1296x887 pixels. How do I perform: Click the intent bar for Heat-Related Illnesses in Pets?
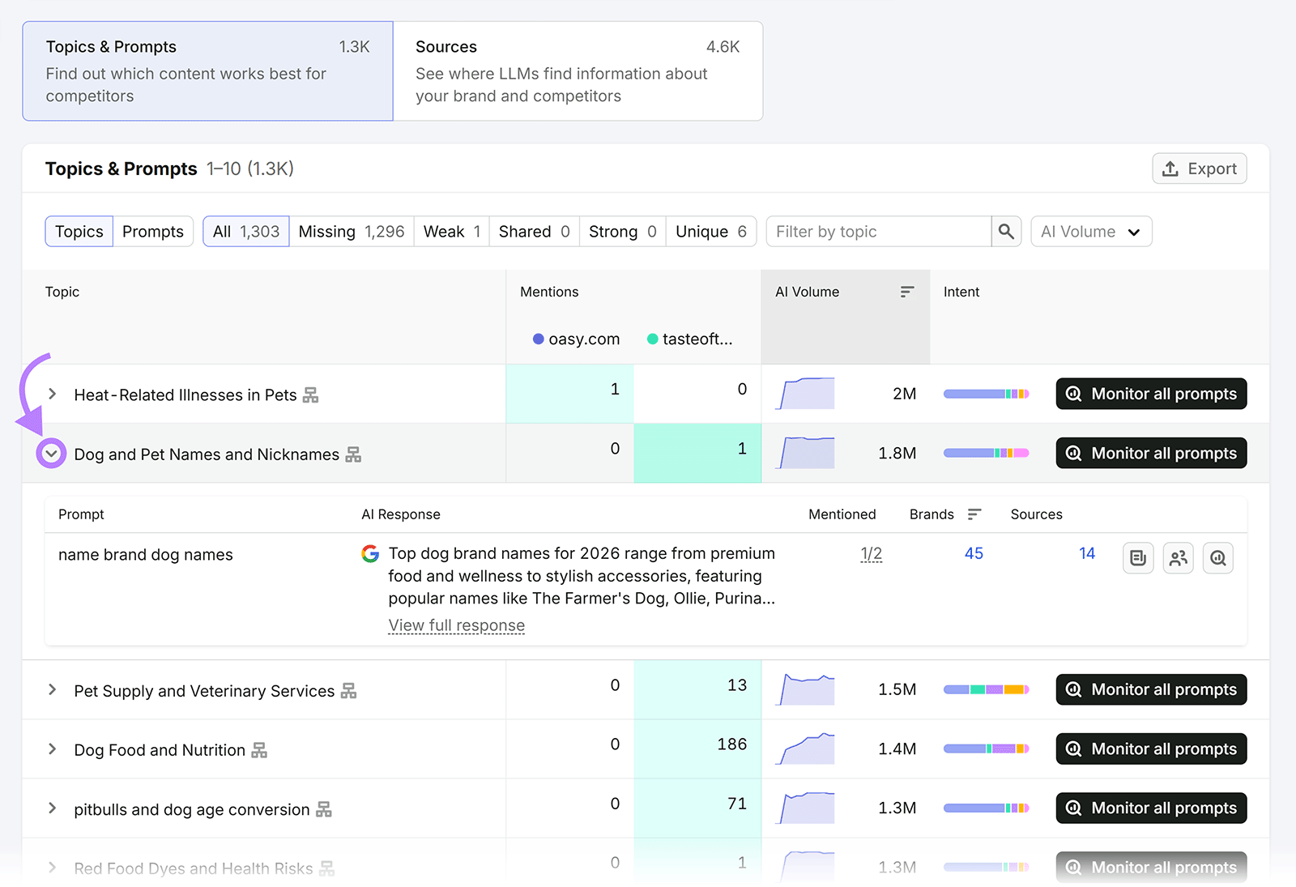[986, 394]
